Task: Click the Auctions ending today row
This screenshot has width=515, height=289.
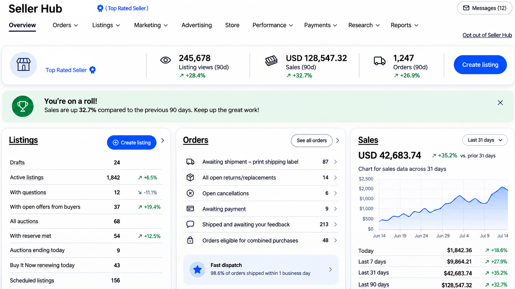Action: (x=86, y=250)
